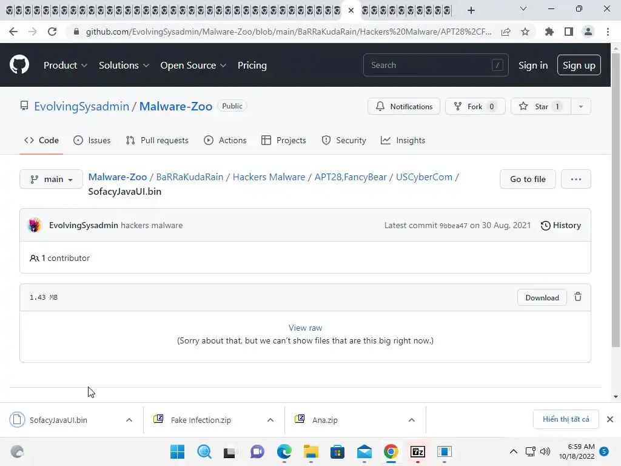
Task: Open the USCyberCom breadcrumb folder
Action: coord(424,177)
